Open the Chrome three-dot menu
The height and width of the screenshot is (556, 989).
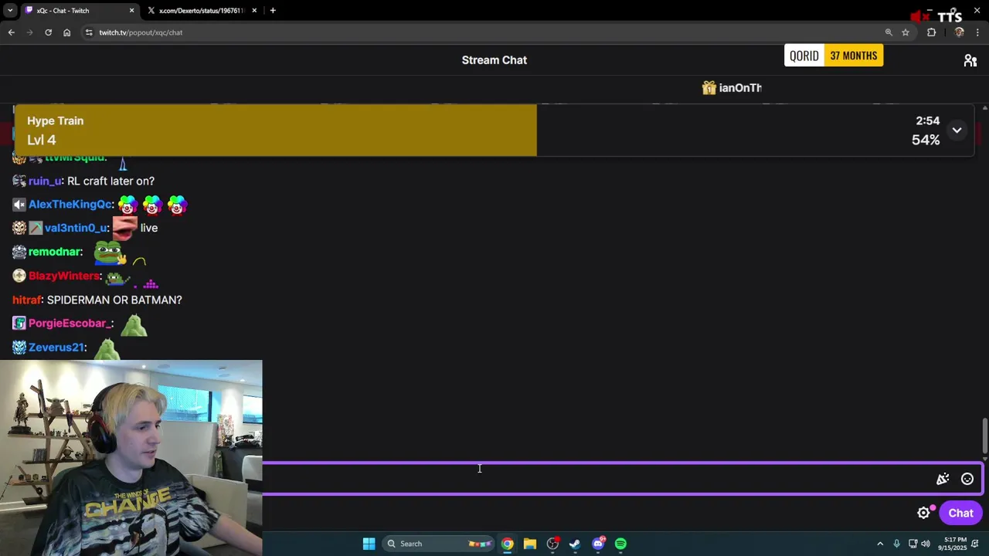click(978, 32)
